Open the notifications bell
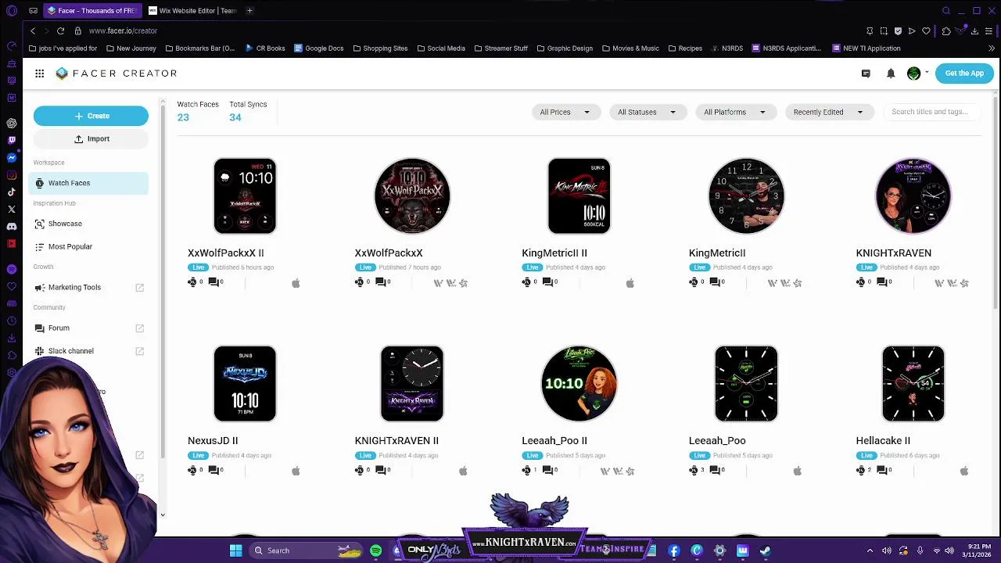This screenshot has height=563, width=1001. pos(891,74)
